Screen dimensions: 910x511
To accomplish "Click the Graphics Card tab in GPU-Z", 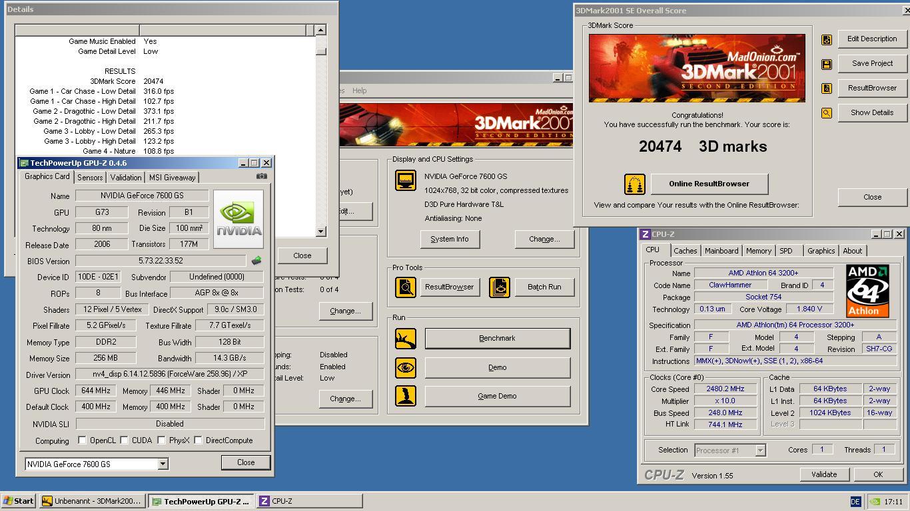I will [x=47, y=176].
